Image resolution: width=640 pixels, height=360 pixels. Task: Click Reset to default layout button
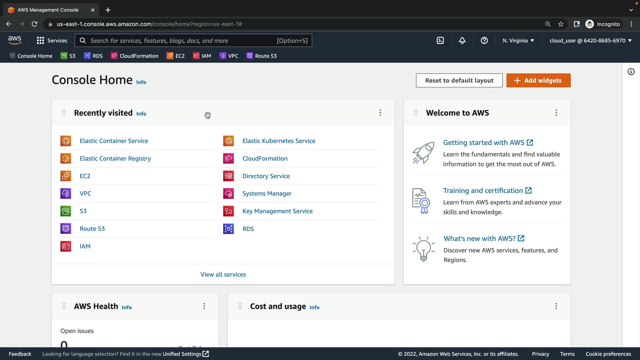(x=459, y=80)
